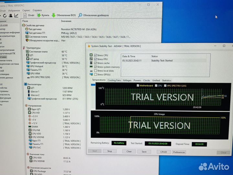Image resolution: width=233 pixels, height=175 pixels.
Task: Click the CPUID button
Action: (x=164, y=152)
